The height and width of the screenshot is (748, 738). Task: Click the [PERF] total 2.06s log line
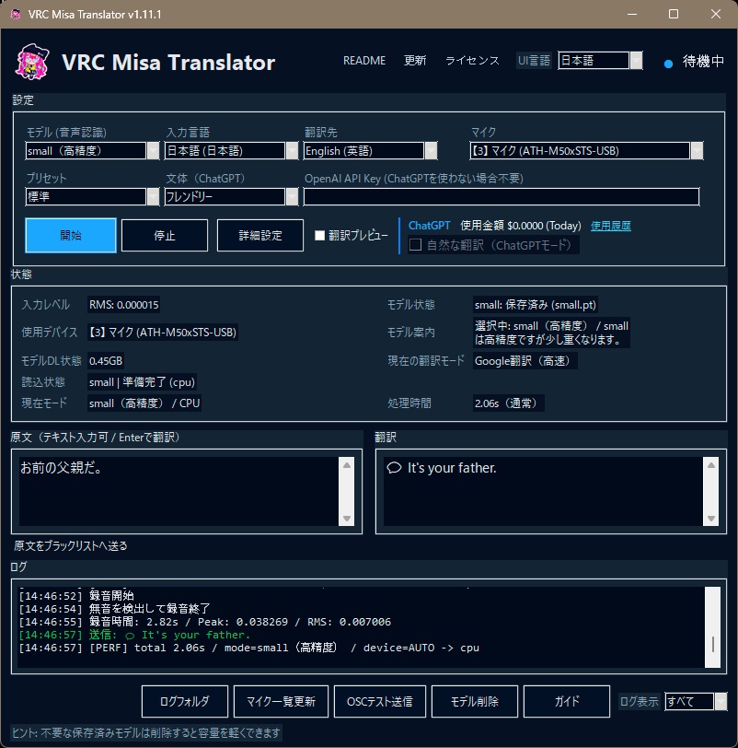248,648
